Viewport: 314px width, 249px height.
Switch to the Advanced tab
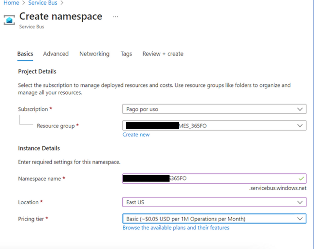pos(56,54)
